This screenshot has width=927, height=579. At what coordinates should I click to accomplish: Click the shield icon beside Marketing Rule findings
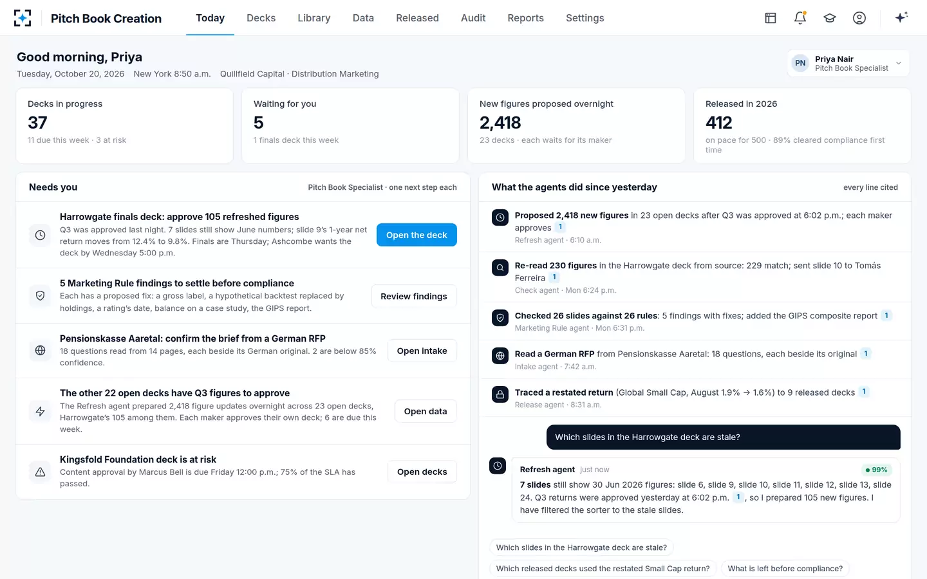[40, 296]
